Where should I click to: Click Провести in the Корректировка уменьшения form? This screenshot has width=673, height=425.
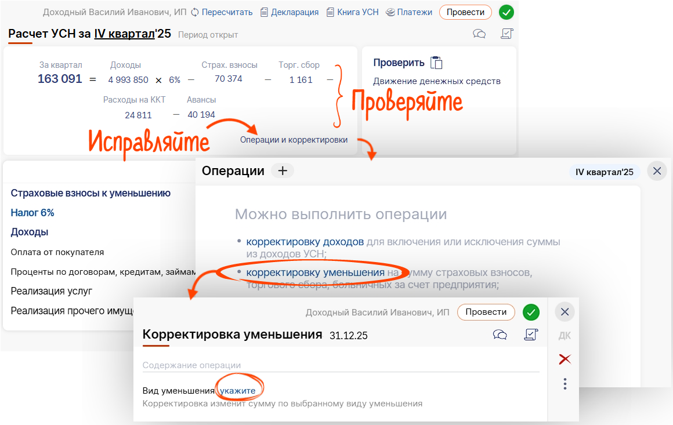click(x=486, y=312)
